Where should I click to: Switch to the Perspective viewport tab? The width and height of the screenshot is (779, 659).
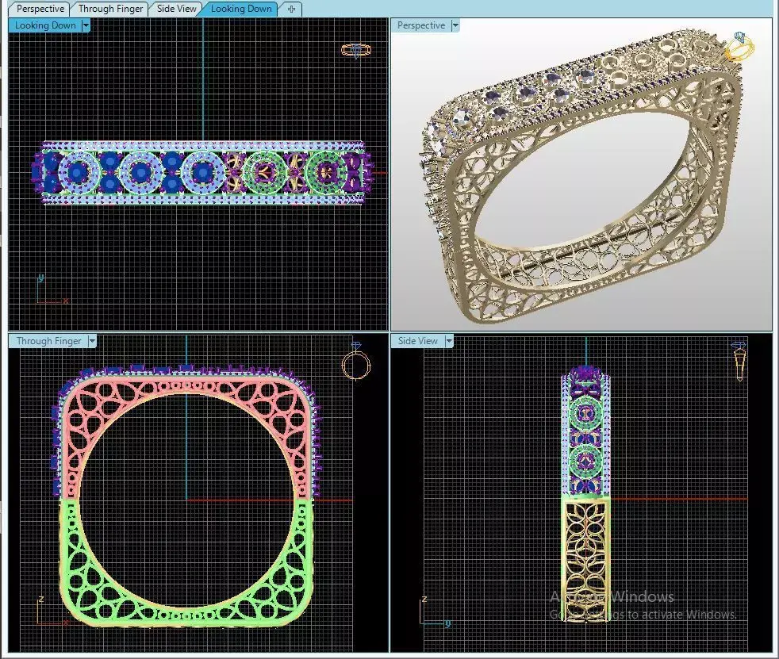pos(40,9)
